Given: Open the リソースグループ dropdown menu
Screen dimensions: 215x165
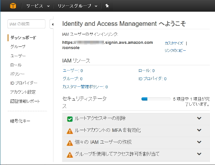Looking at the screenshot, I should pyautogui.click(x=77, y=6).
